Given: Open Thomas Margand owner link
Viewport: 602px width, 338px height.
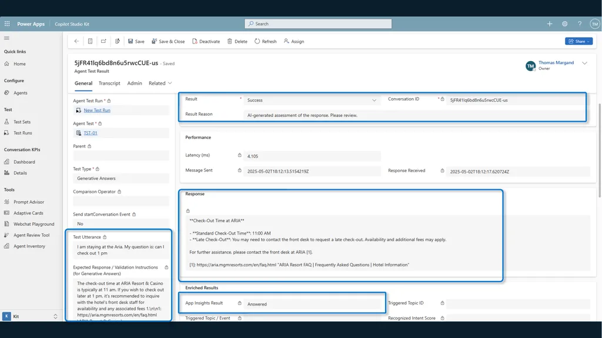Looking at the screenshot, I should click(556, 63).
